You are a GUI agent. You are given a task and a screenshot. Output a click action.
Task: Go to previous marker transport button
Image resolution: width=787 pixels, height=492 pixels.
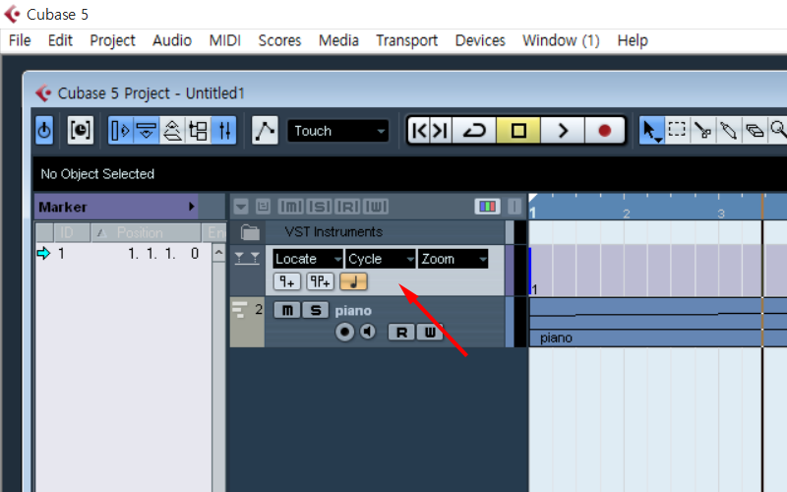(x=419, y=131)
